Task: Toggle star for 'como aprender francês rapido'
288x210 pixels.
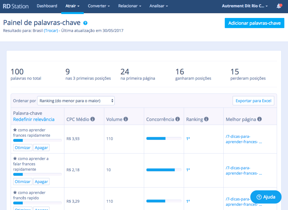Action: tap(15, 193)
